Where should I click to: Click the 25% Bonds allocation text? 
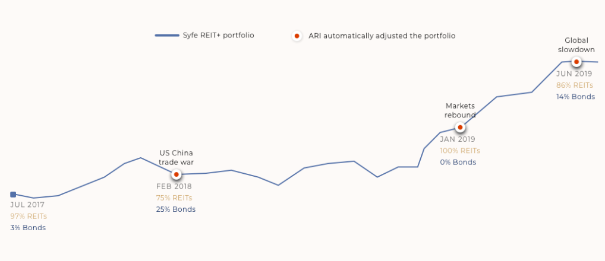click(x=175, y=209)
